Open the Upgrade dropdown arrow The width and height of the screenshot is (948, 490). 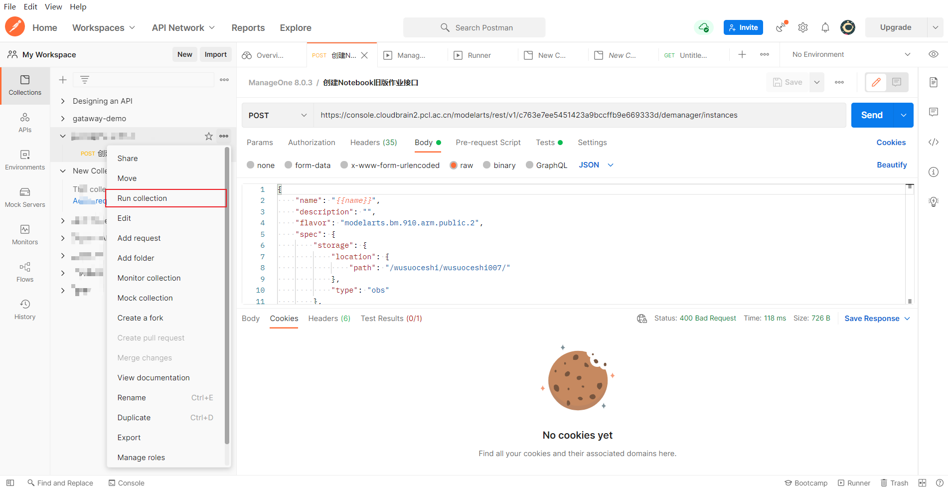pos(935,27)
